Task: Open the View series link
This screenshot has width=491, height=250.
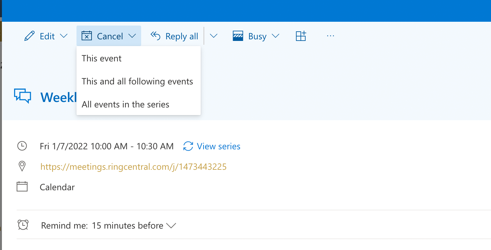Action: pyautogui.click(x=219, y=146)
